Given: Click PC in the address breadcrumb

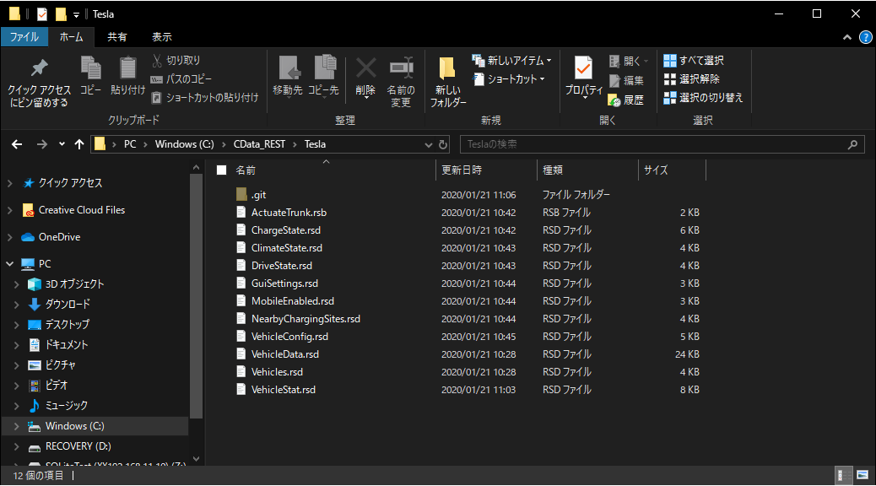Looking at the screenshot, I should tap(130, 144).
